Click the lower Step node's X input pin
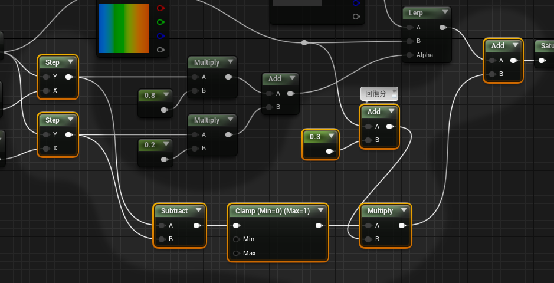Viewport: 554px width, 283px height. pos(46,148)
